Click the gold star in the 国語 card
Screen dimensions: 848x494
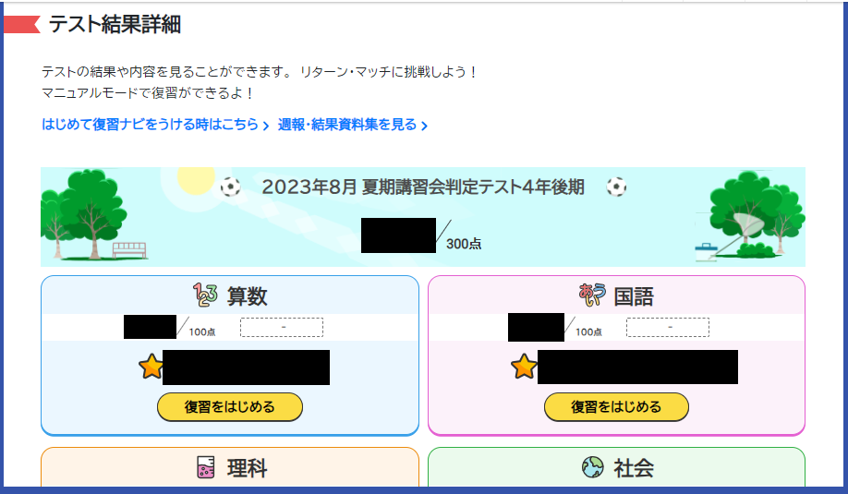[524, 367]
